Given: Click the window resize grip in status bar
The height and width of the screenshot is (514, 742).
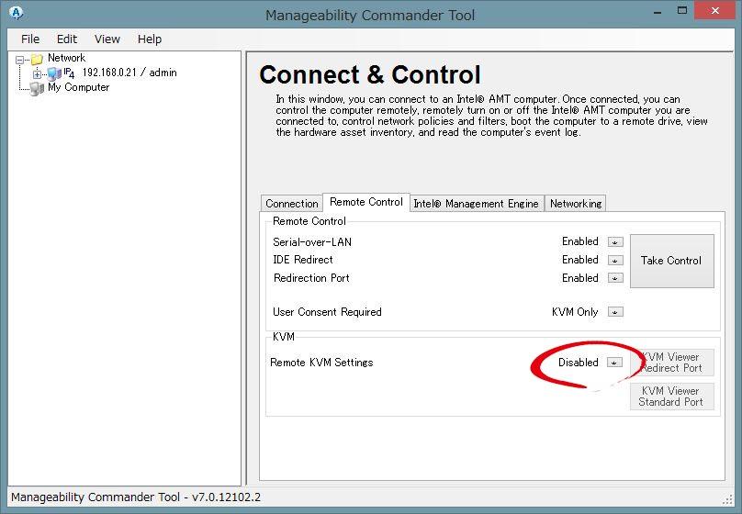Looking at the screenshot, I should [728, 499].
